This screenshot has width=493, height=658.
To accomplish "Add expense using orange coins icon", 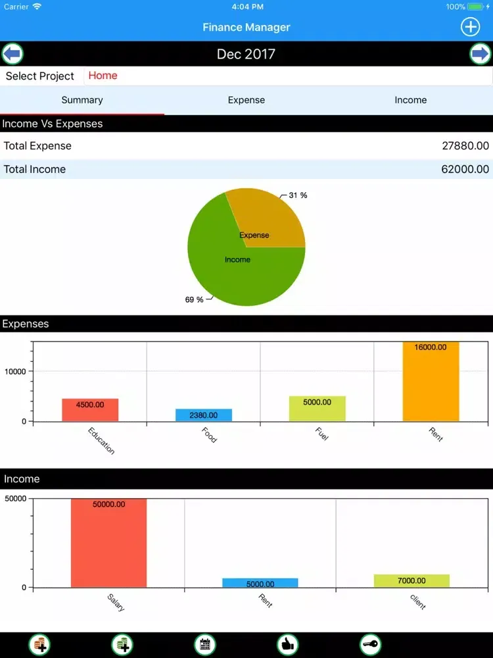I will click(x=39, y=644).
